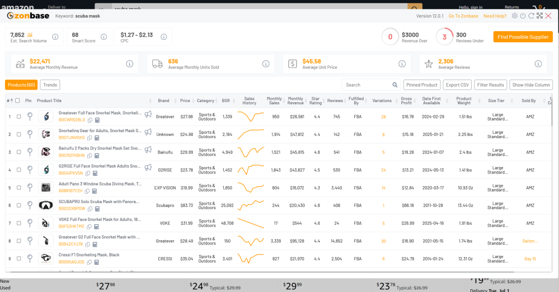This screenshot has height=292, width=559.
Task: Click the power icon in Zonbase header
Action: point(522,16)
